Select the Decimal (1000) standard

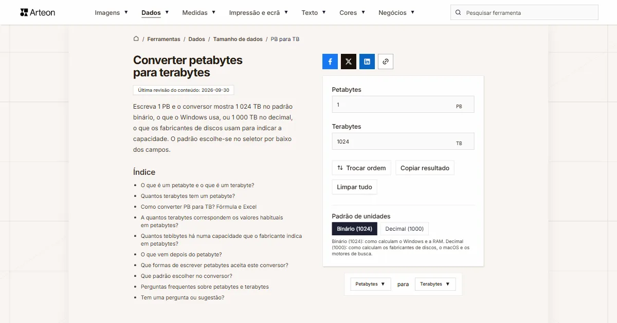click(x=405, y=229)
